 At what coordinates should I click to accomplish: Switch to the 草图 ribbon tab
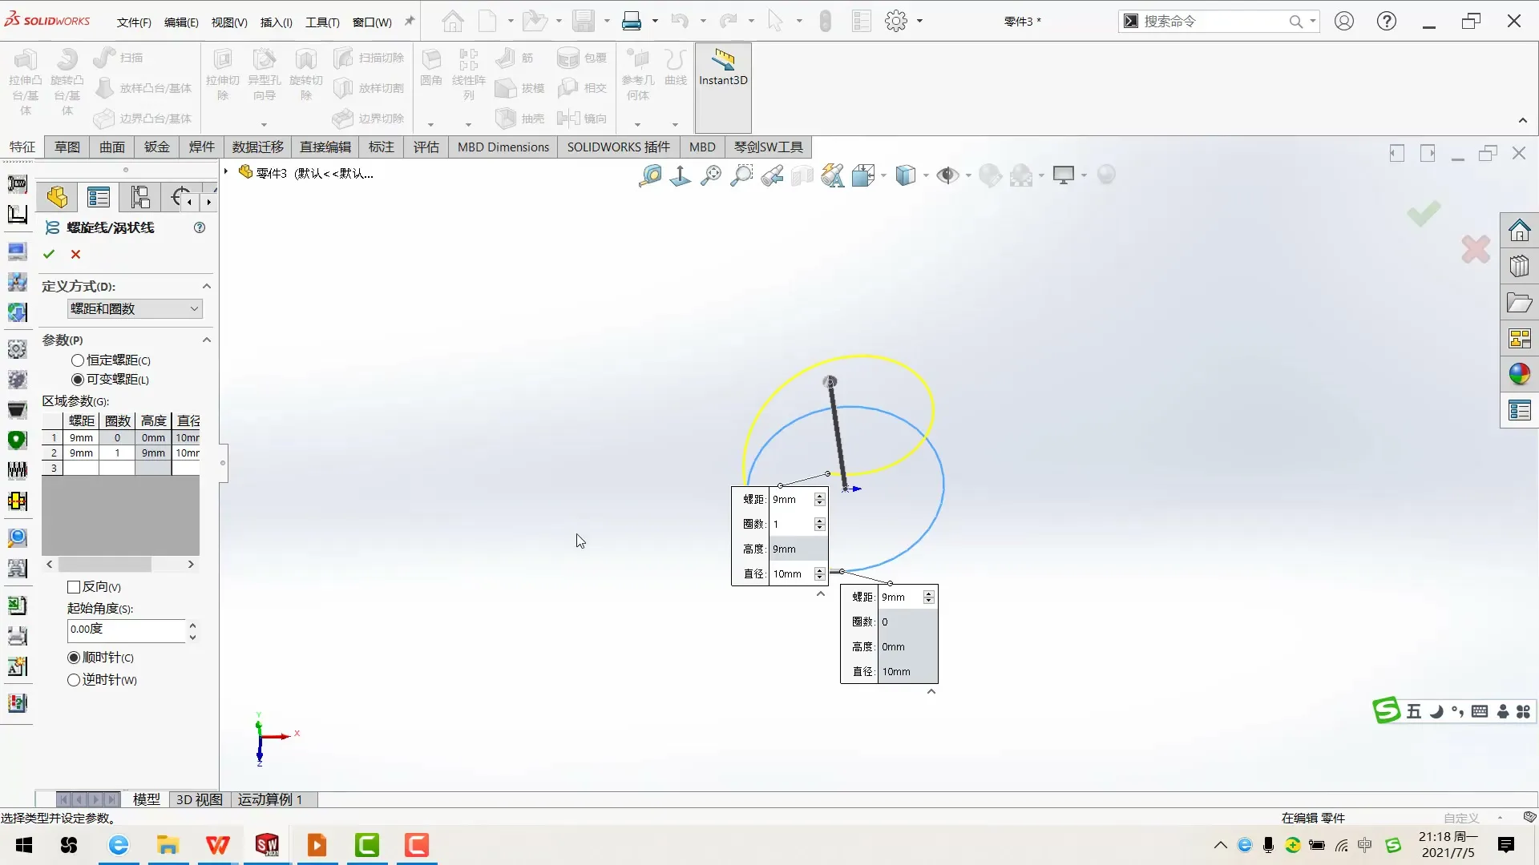click(x=67, y=147)
